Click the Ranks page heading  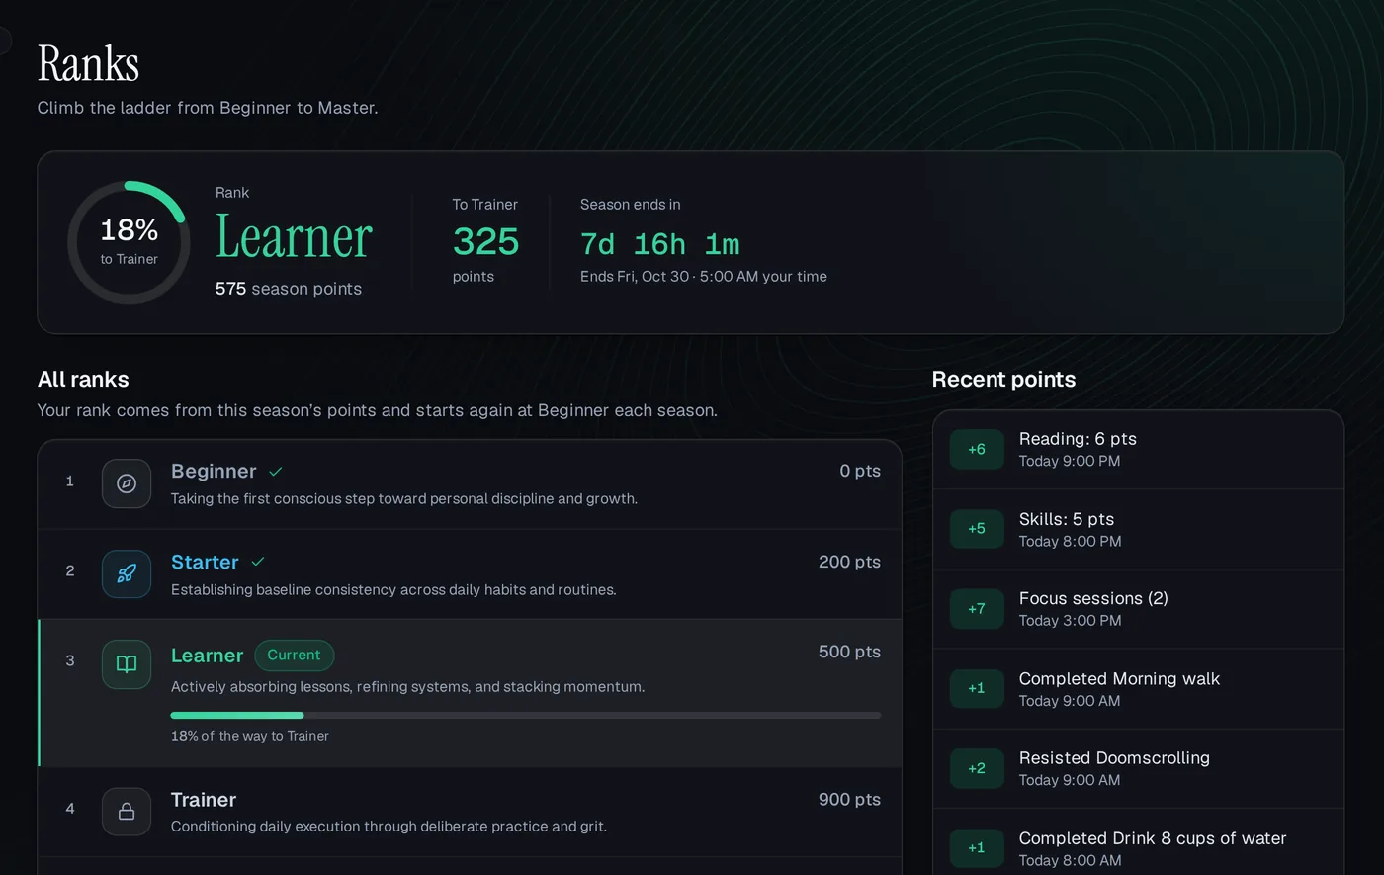coord(88,63)
